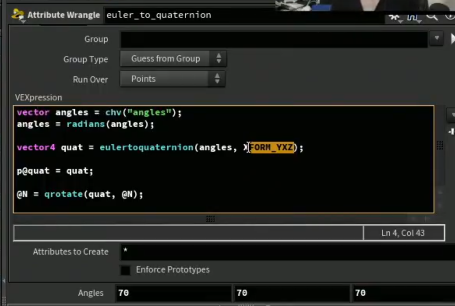
Task: Click the qrotate line in VEX editor
Action: tap(80, 194)
